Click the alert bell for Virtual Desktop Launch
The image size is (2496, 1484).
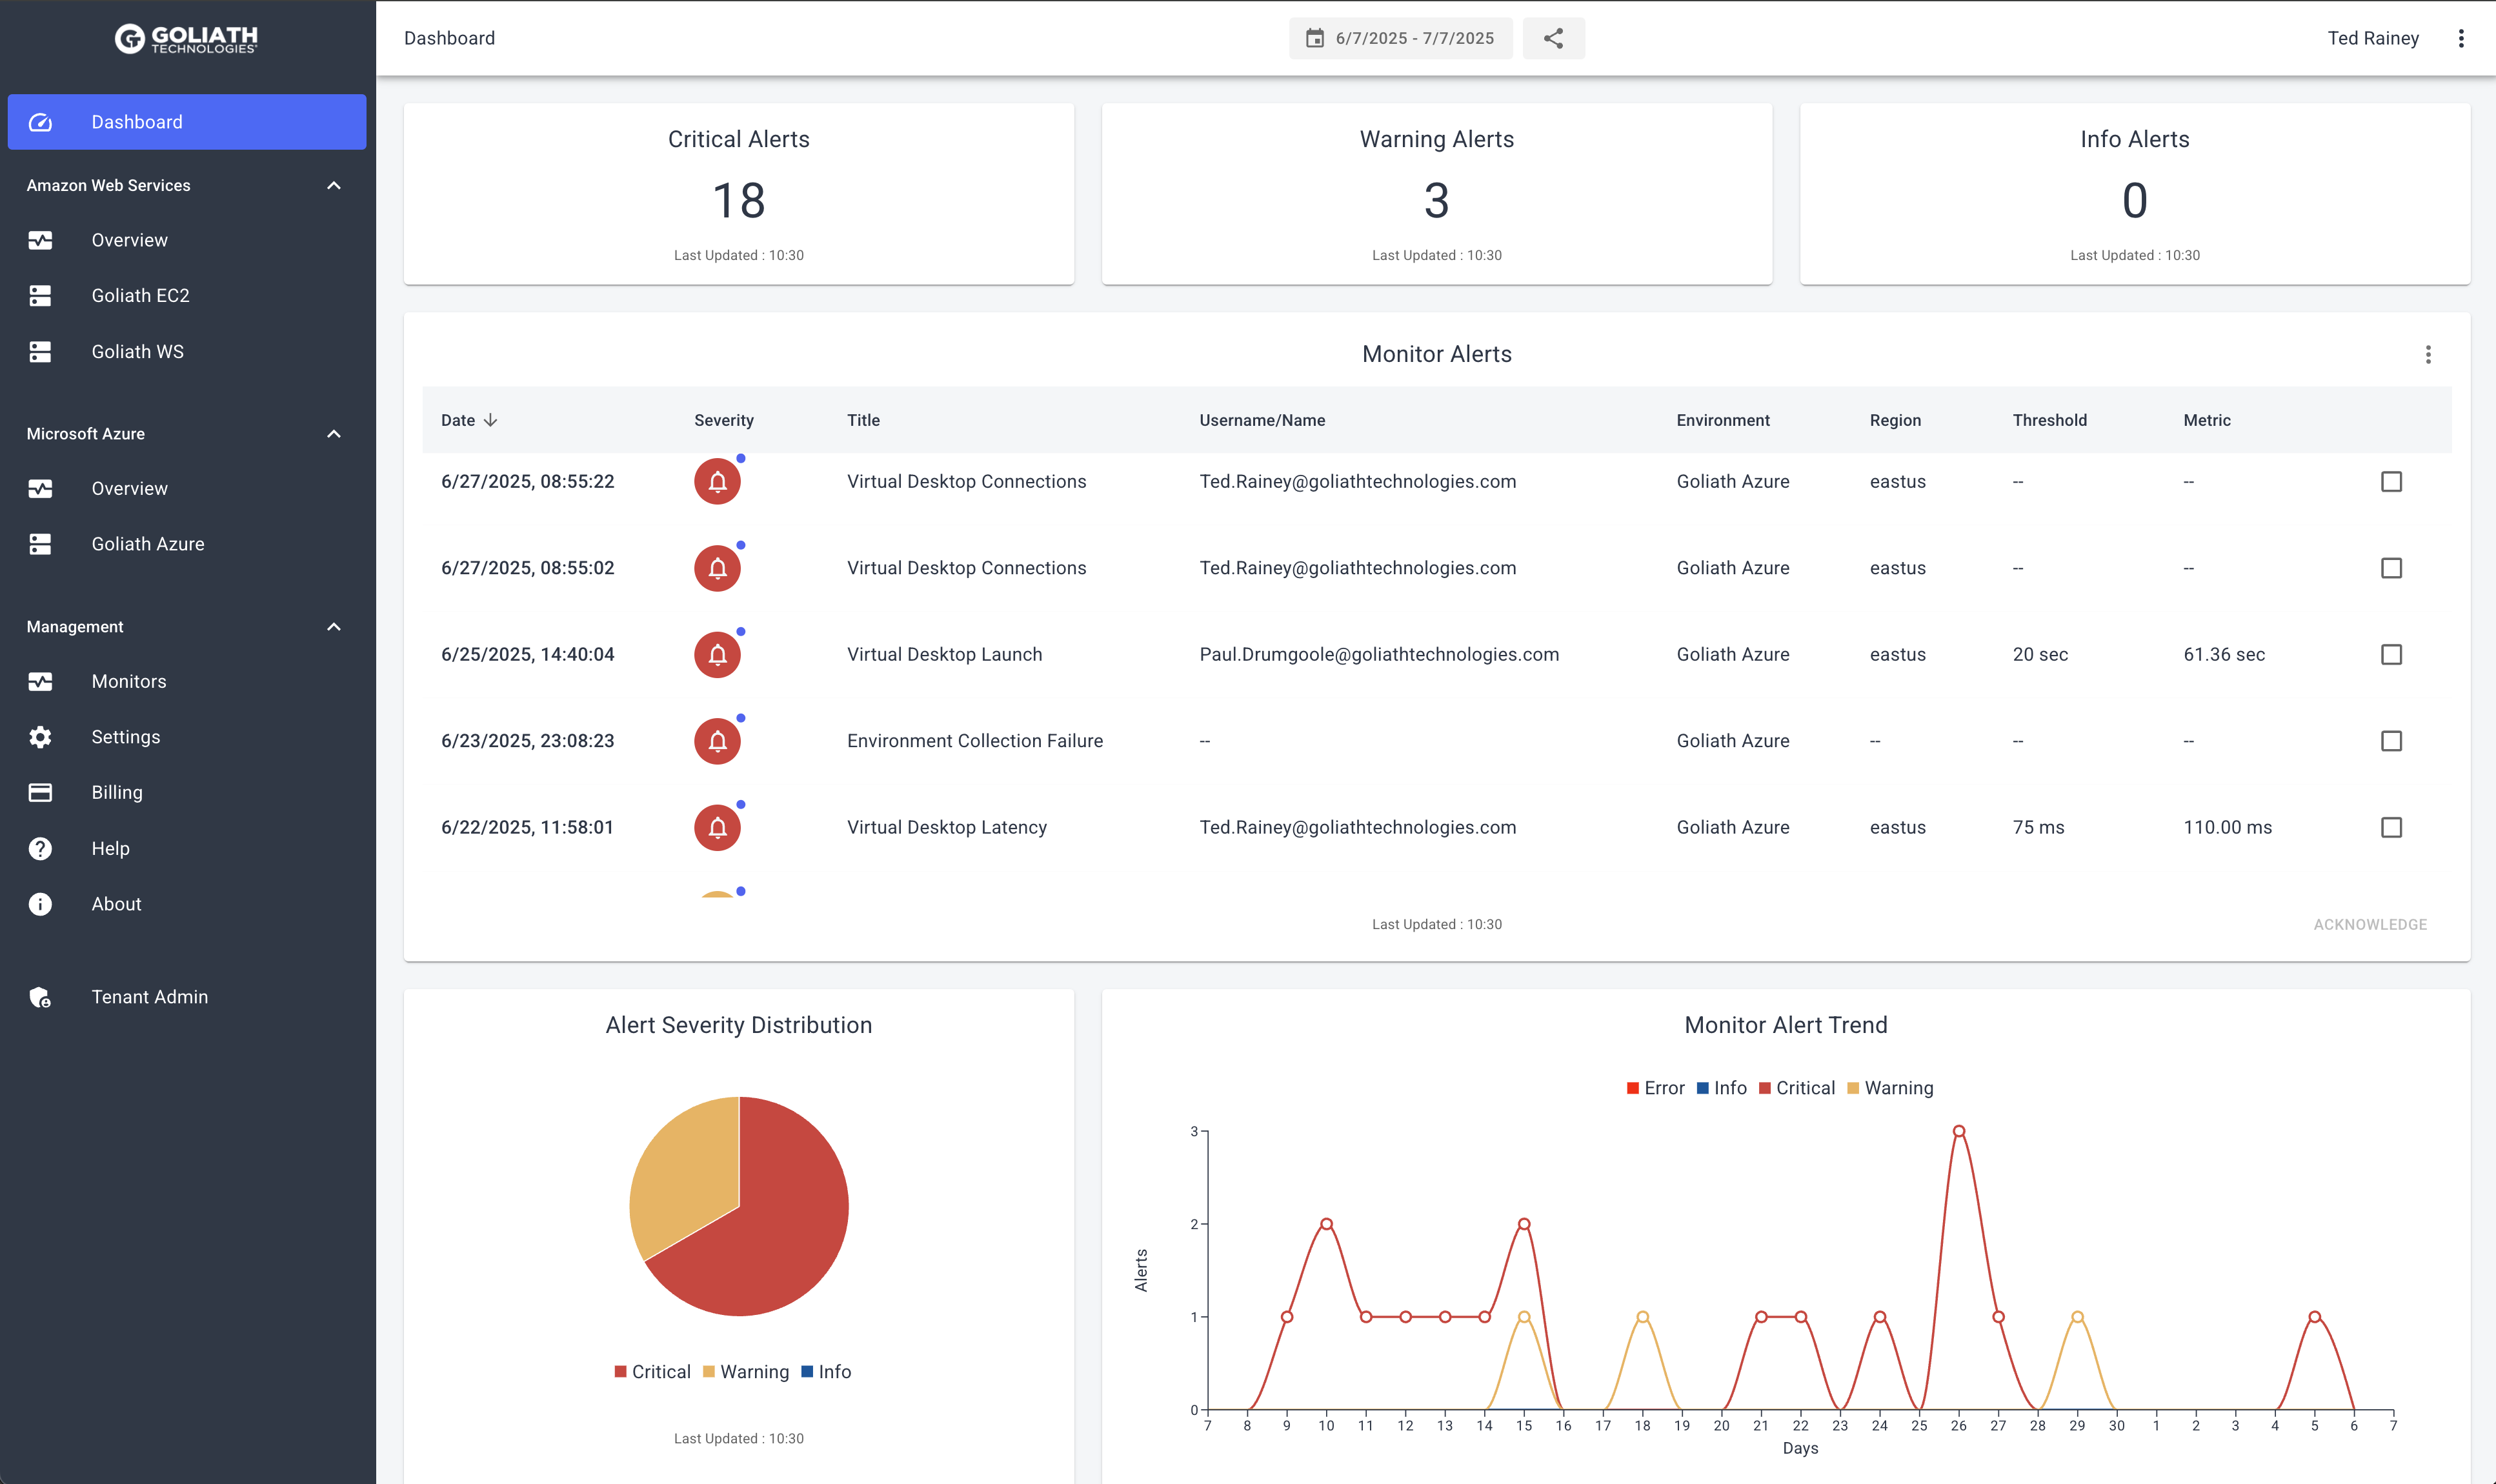point(717,655)
